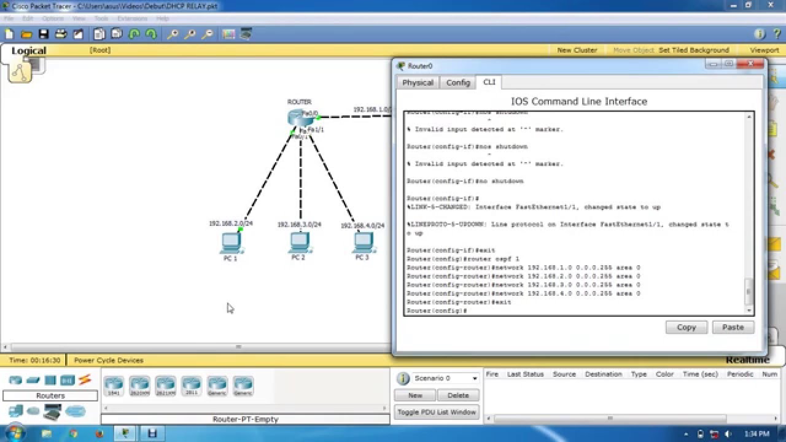This screenshot has width=786, height=442.
Task: Select the CLI tab in Router0
Action: tap(489, 82)
